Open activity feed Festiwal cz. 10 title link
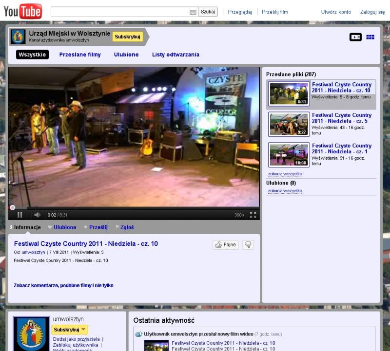The height and width of the screenshot is (351, 390). tap(223, 343)
